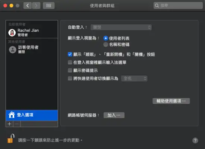205x149 pixels.
Task: Click the 加入⋯ network server button
Action: coord(114,115)
